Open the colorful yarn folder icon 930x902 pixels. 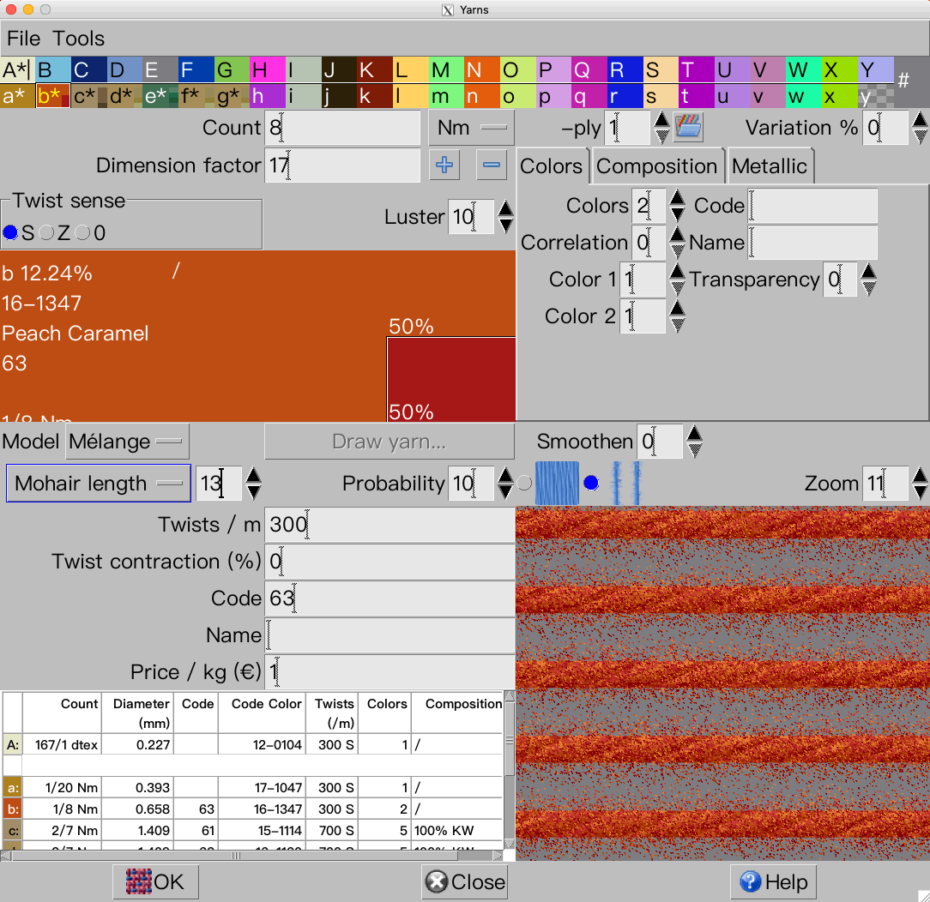point(688,127)
